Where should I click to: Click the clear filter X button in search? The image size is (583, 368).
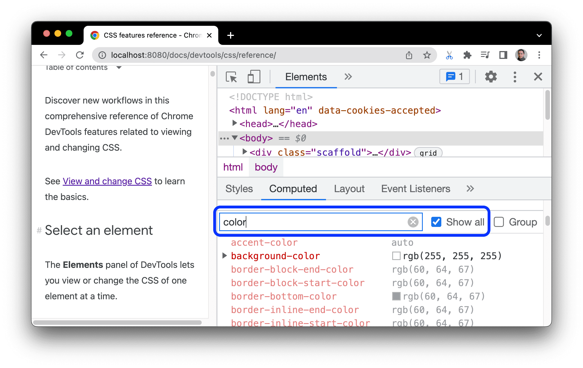click(x=413, y=221)
